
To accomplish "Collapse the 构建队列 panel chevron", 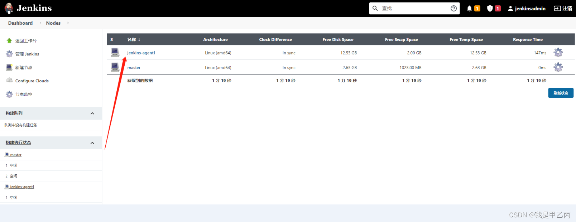I will pyautogui.click(x=92, y=114).
